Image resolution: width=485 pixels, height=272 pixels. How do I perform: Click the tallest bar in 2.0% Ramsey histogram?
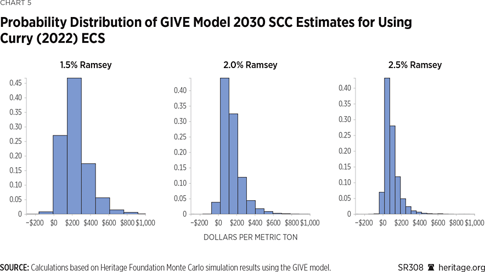pos(224,148)
